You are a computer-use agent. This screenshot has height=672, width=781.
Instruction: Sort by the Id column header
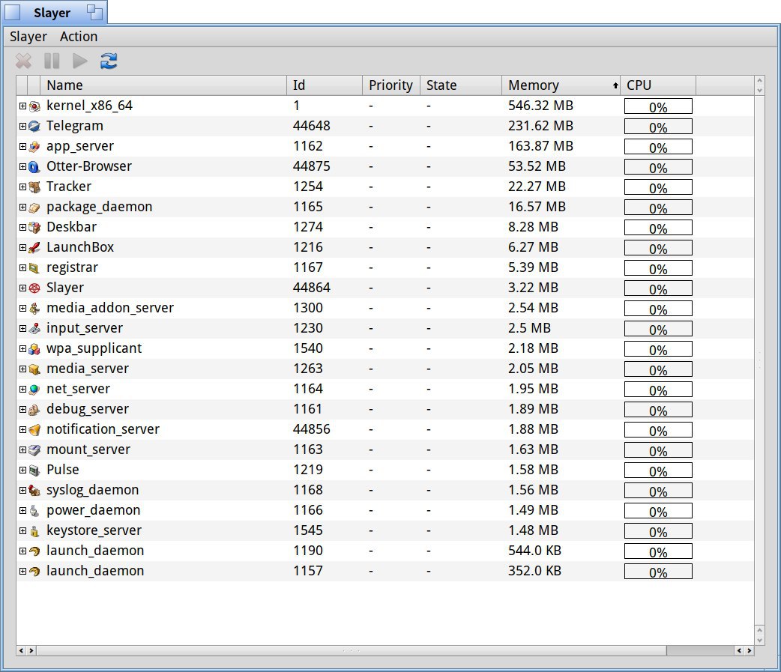pos(325,85)
